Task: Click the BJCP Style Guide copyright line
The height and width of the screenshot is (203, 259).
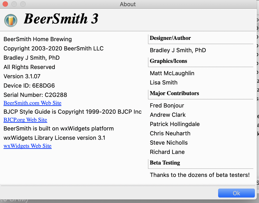Action: (x=73, y=112)
